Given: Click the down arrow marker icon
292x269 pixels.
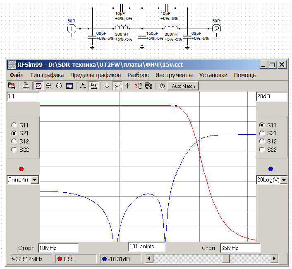Looking at the screenshot, I should pyautogui.click(x=107, y=86).
